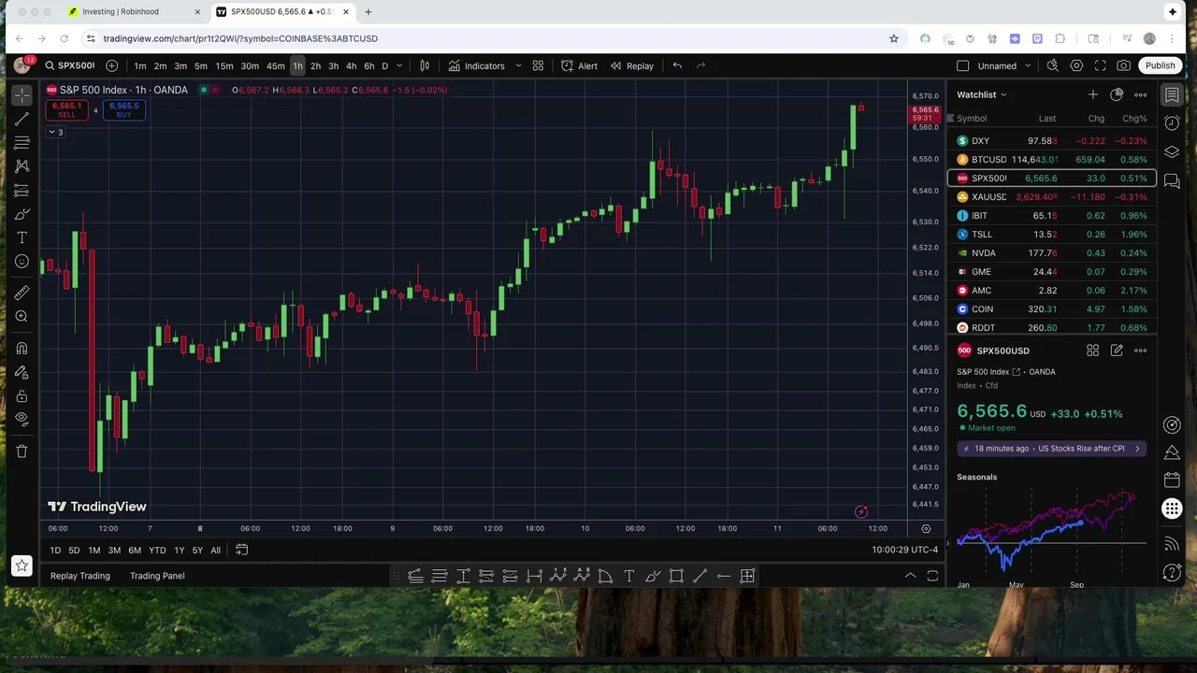This screenshot has height=673, width=1197.
Task: Expand the indicators favorites dropdown arrow
Action: tap(518, 65)
